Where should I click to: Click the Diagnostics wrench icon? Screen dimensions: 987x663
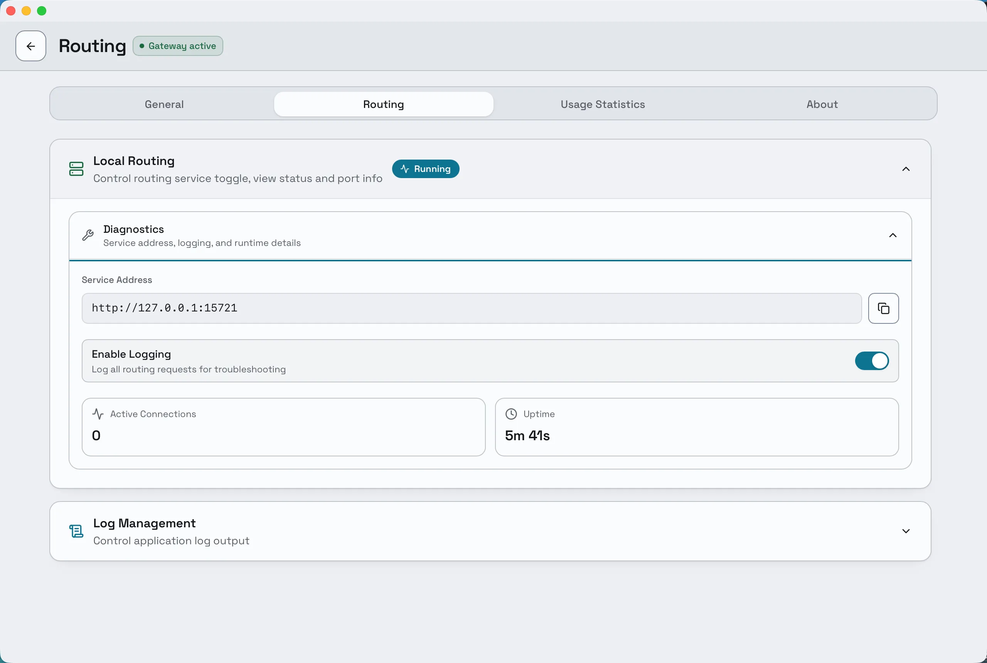88,235
